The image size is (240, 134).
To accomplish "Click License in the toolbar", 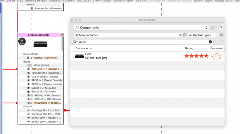I will pyautogui.click(x=10, y=1).
